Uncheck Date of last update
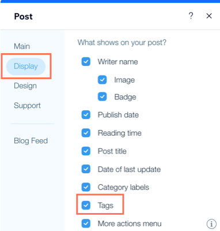The width and height of the screenshot is (220, 231). tap(86, 169)
